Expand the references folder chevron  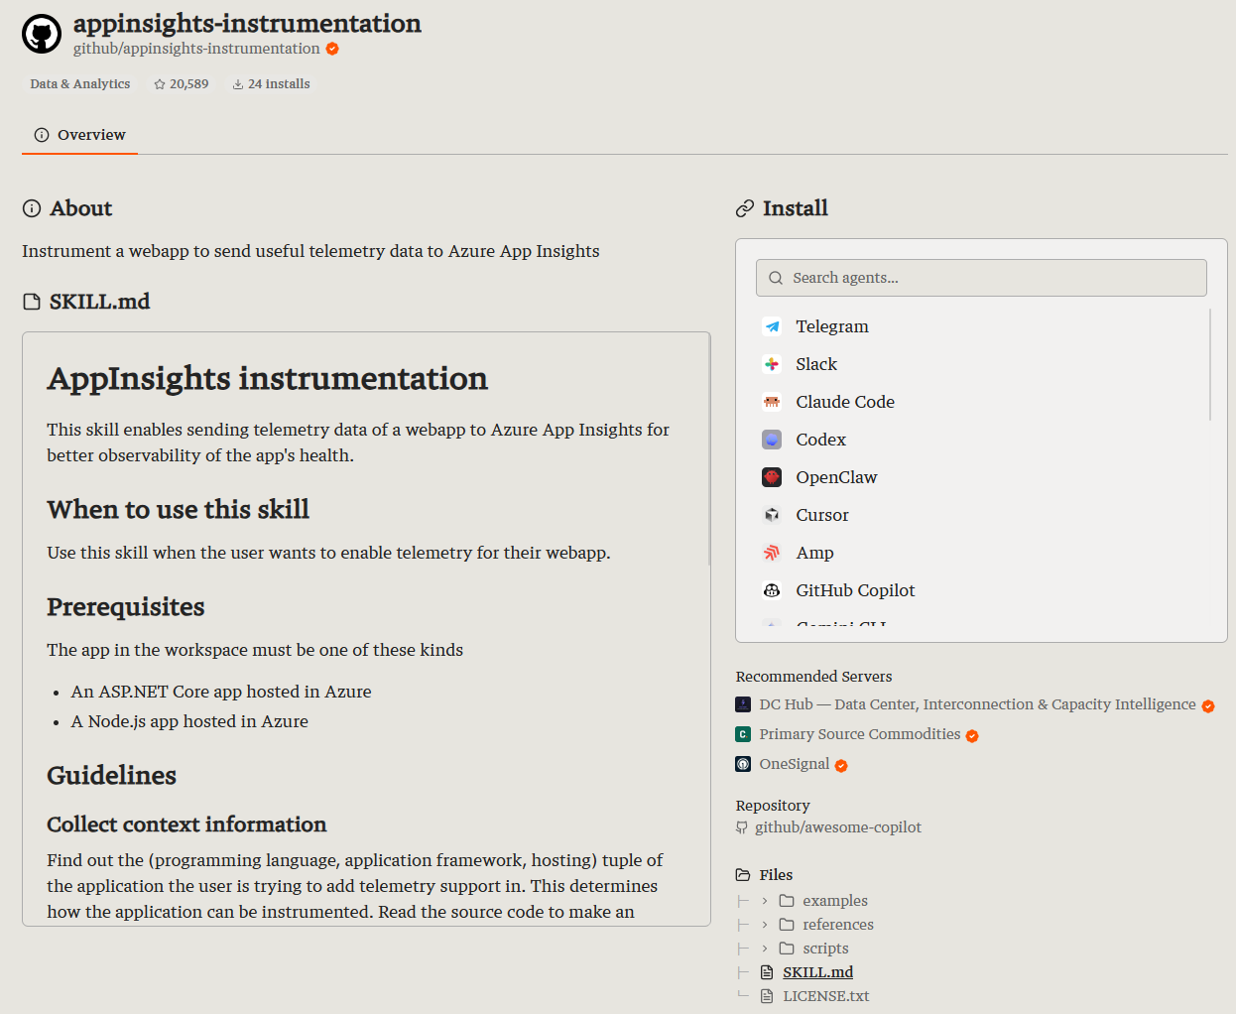(x=765, y=925)
